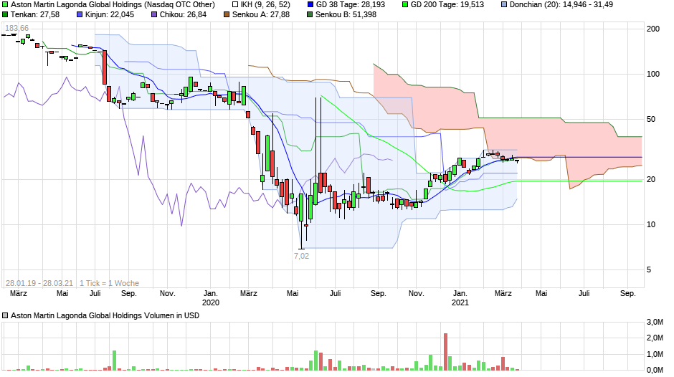The image size is (674, 377).
Task: Click the date range 28.01.19 - 28.03.21
Action: 39,283
